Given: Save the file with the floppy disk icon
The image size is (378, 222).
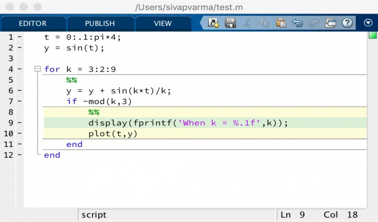Looking at the screenshot, I should tap(230, 23).
